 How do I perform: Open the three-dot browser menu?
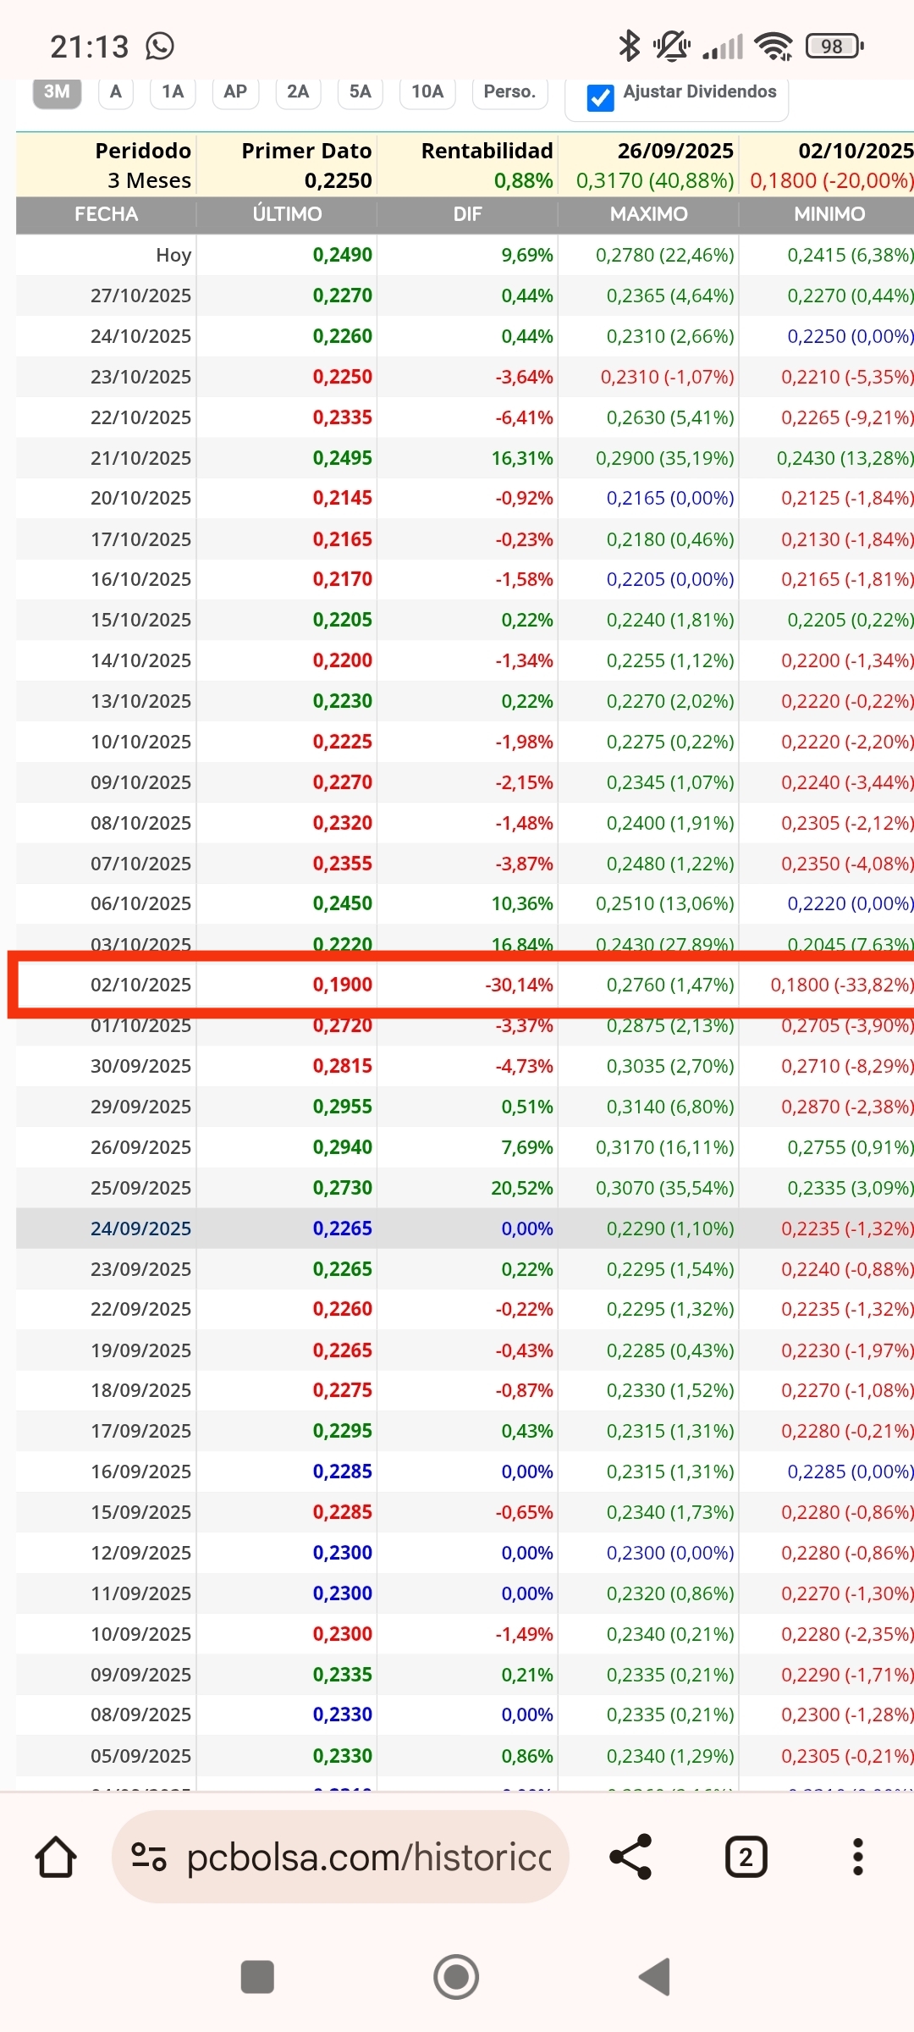[857, 1857]
